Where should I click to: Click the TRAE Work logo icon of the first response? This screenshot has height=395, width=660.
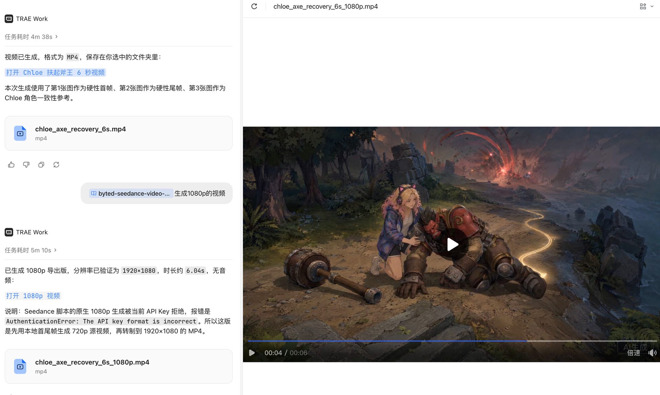(x=9, y=19)
